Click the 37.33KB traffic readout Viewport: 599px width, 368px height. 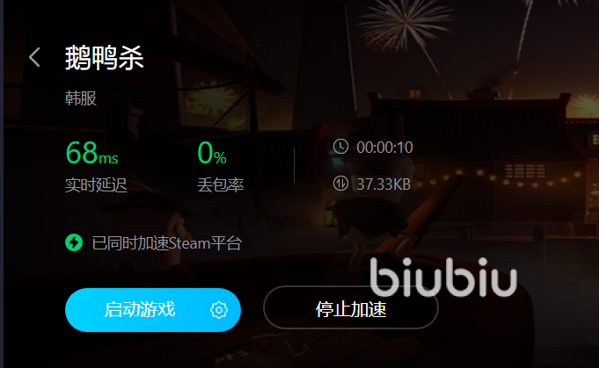pyautogui.click(x=384, y=184)
